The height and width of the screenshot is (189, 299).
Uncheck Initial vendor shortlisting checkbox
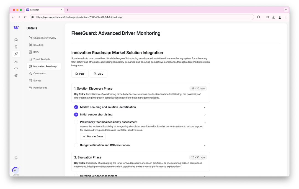point(76,115)
